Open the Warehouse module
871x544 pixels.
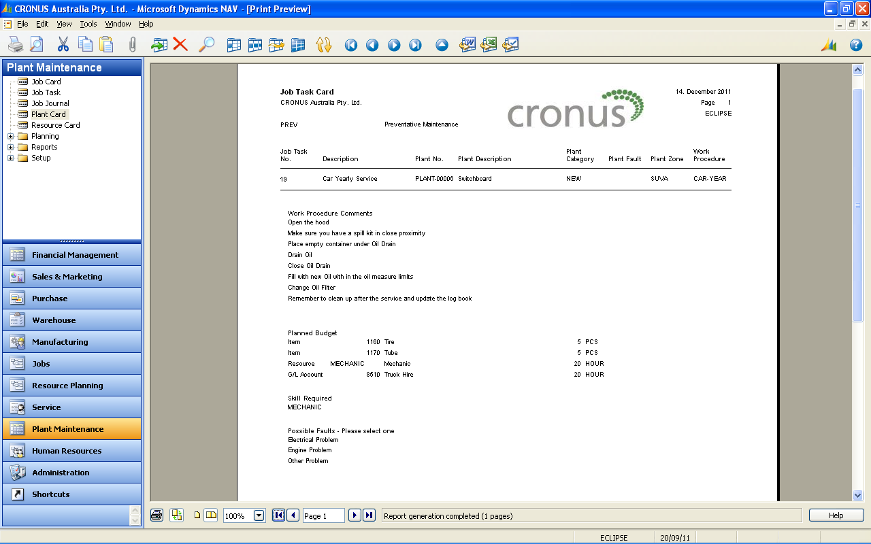coord(72,320)
